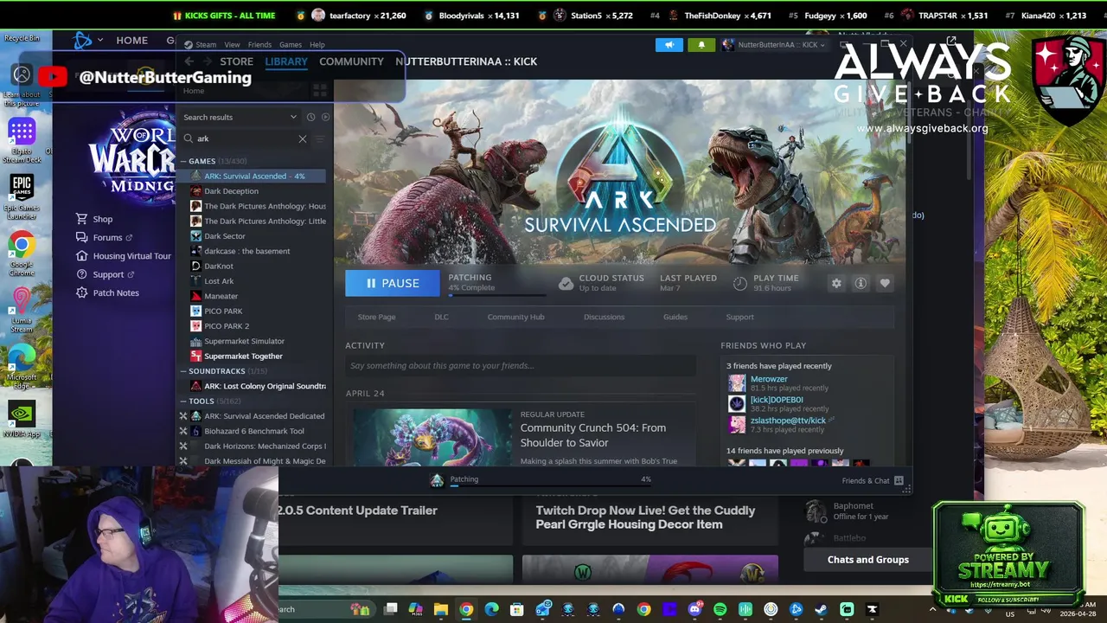Open the green notifications bell
The image size is (1107, 623).
[701, 44]
